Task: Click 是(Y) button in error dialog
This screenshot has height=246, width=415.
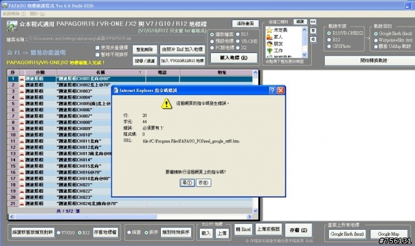Action: [187, 183]
